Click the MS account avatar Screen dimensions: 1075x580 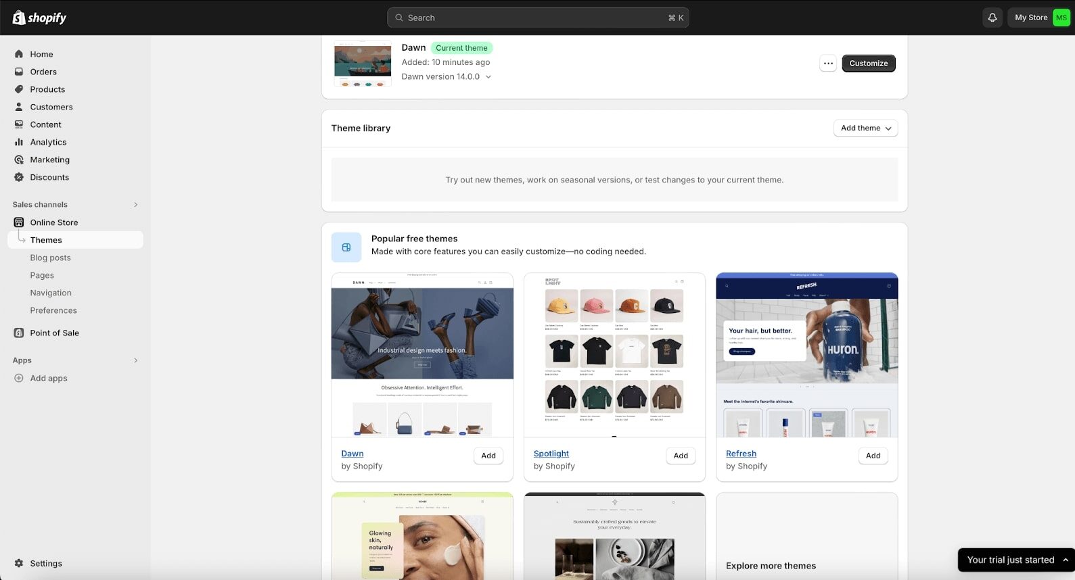1061,18
